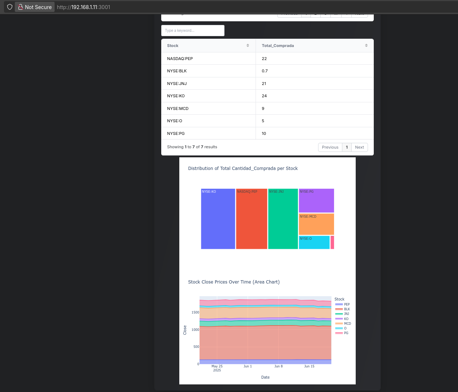Toggle PG series in chart legend
This screenshot has width=458, height=392.
(342, 333)
